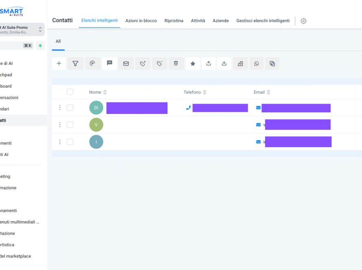Open three-dot menu for the DI contact
362x270 pixels.
pyautogui.click(x=60, y=108)
